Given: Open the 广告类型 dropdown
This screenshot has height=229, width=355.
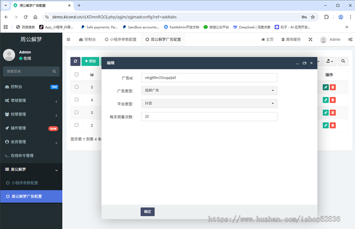Looking at the screenshot, I should coord(209,90).
